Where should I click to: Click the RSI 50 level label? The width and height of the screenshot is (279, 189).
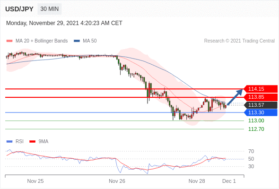[x=251, y=159]
